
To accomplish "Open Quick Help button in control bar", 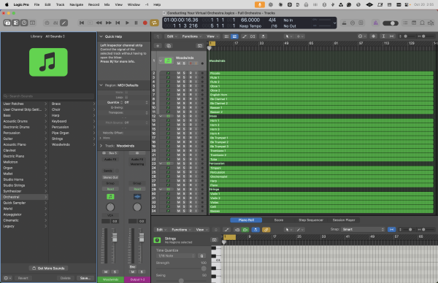I will (24, 23).
